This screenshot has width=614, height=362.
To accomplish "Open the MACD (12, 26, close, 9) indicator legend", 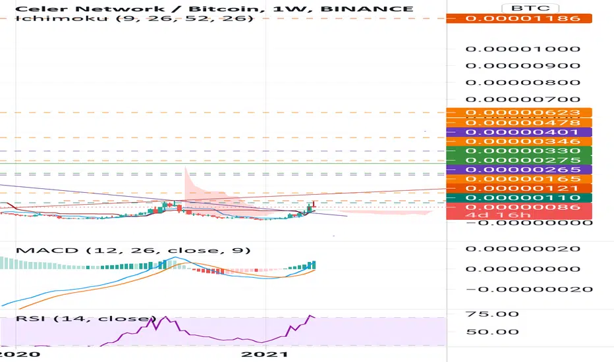I will 132,250.
